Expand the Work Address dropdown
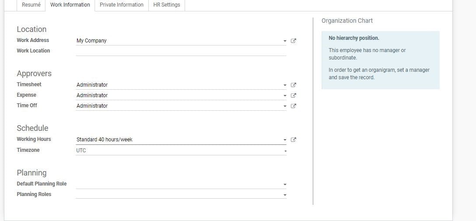The width and height of the screenshot is (476, 221). point(285,41)
